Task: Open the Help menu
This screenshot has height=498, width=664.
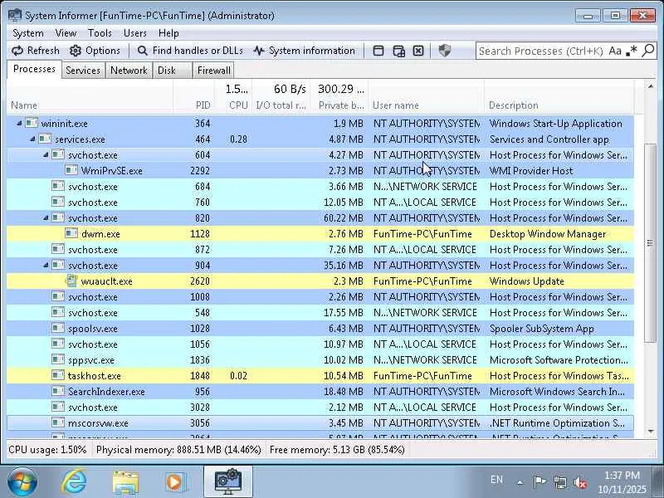Action: [x=168, y=33]
